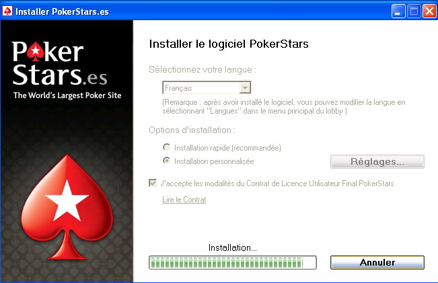Click the disabled maximize window button
438x283 pixels.
[414, 11]
